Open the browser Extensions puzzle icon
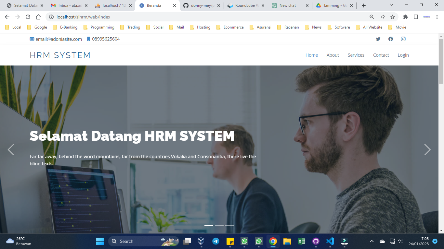The height and width of the screenshot is (249, 444). 405,17
